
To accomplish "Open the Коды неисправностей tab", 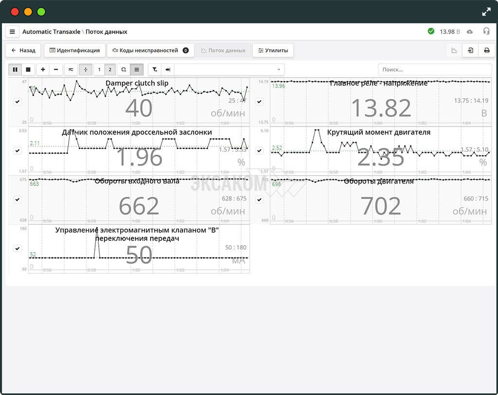I will [x=150, y=50].
